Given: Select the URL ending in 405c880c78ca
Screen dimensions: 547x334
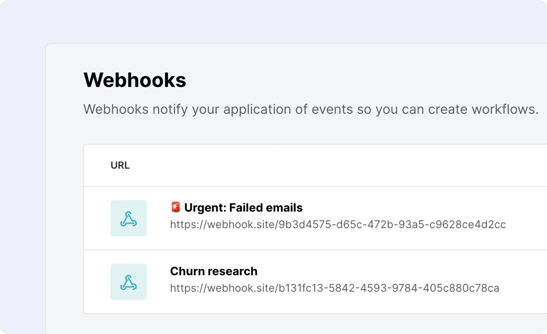Looking at the screenshot, I should pyautogui.click(x=335, y=288).
